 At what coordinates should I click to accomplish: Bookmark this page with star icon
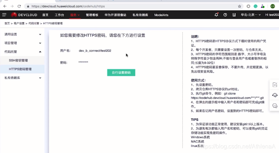(239, 6)
